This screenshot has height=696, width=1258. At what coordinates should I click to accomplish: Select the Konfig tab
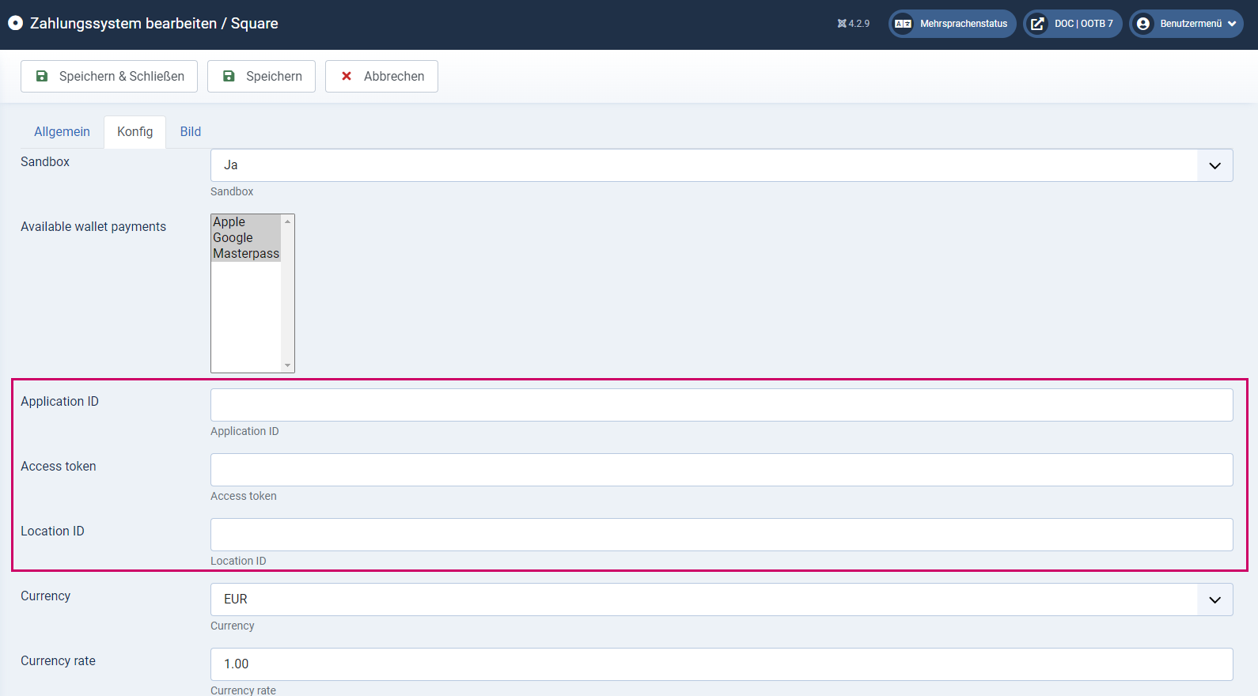coord(135,131)
